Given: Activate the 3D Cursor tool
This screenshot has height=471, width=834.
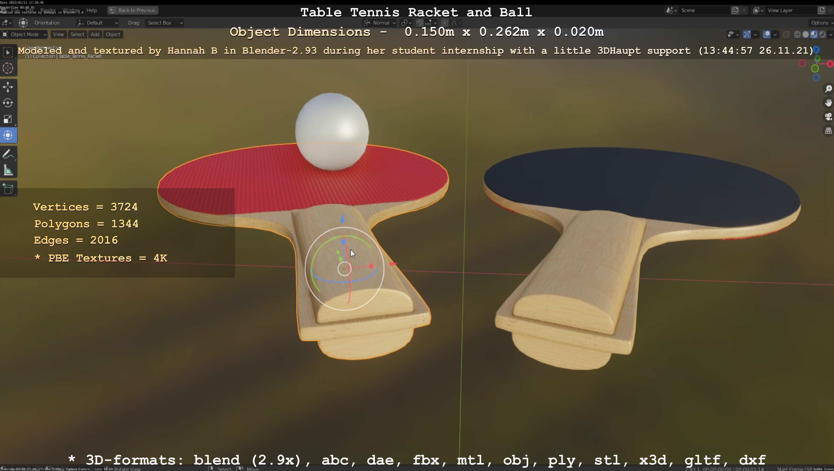Looking at the screenshot, I should 8,68.
